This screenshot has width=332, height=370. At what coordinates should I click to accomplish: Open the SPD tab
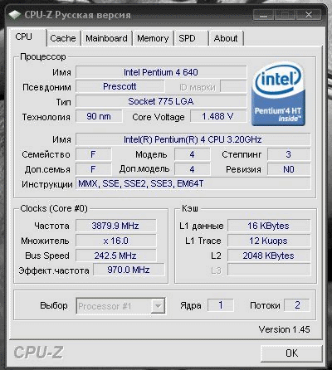pos(191,38)
